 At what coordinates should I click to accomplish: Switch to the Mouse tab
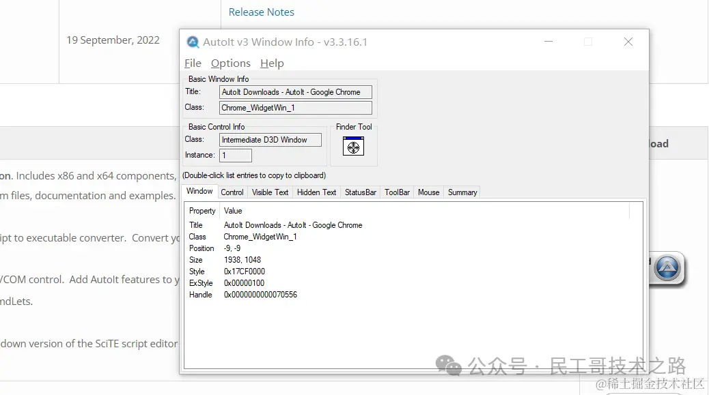tap(429, 192)
